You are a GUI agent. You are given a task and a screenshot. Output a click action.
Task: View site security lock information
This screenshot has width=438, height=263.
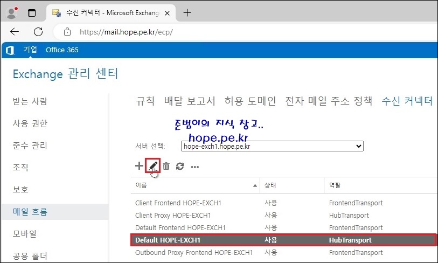(x=67, y=32)
